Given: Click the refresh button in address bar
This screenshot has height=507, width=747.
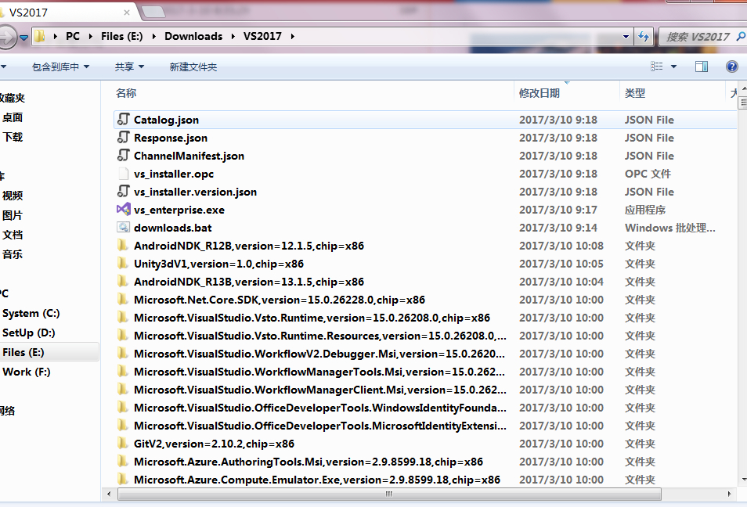Looking at the screenshot, I should [x=643, y=36].
